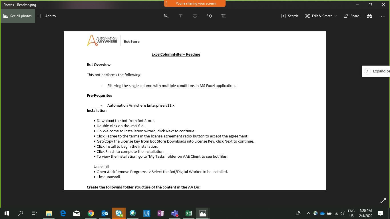Viewport: 390px width, 219px height.
Task: Switch to Excel on the taskbar
Action: pos(189,213)
